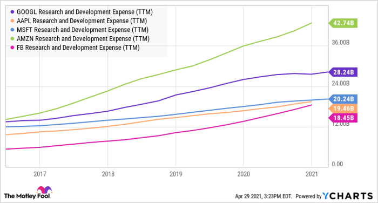The image size is (378, 203).
Task: Click the Motley Fool jester hat icon
Action: 44,190
